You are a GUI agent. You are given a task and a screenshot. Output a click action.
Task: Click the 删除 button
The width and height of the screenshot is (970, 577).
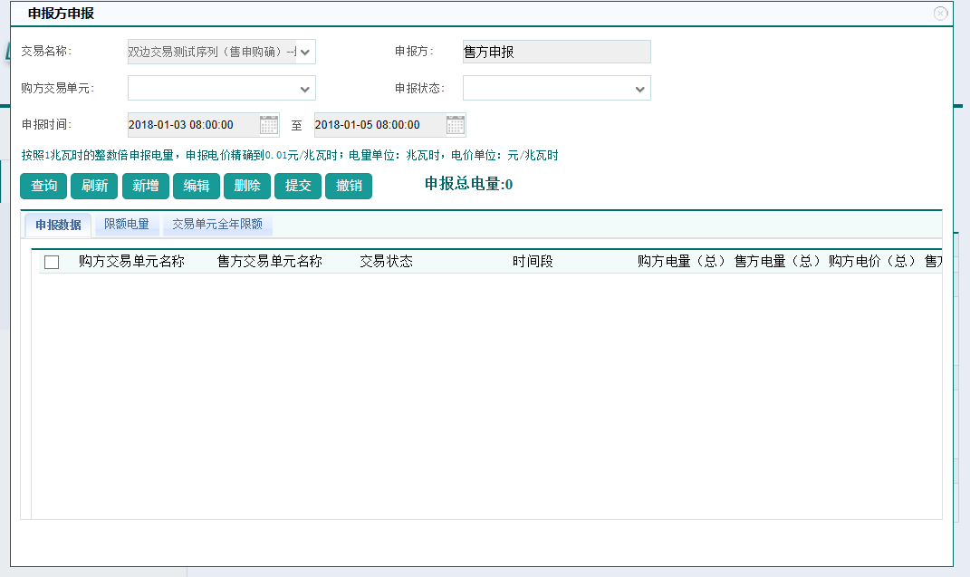247,186
